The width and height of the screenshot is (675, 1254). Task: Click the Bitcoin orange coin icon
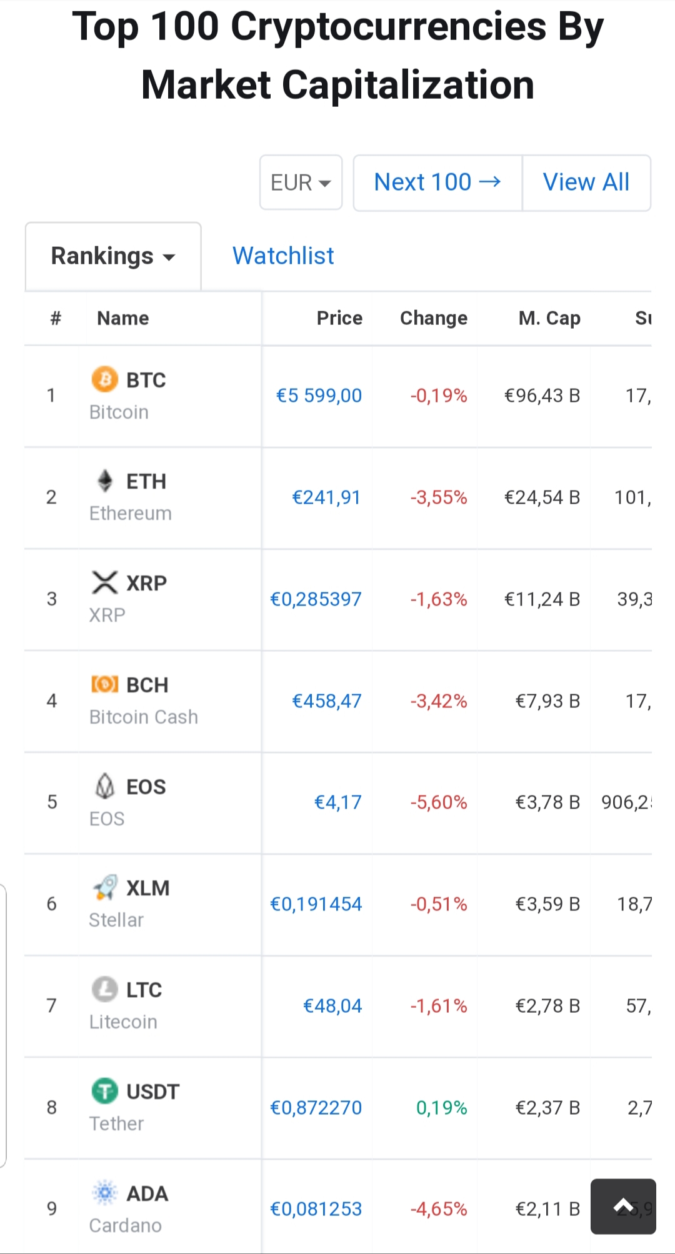pyautogui.click(x=104, y=379)
